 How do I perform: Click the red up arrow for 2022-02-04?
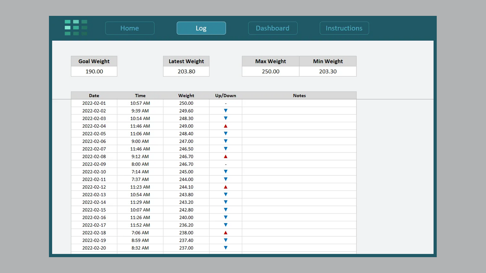tap(226, 126)
